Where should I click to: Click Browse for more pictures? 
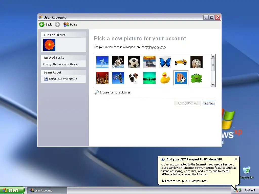pyautogui.click(x=115, y=92)
